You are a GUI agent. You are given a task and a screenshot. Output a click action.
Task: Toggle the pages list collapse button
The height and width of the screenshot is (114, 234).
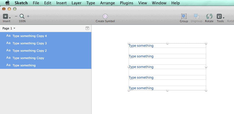(87, 28)
